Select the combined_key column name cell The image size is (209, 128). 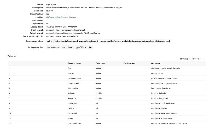(74, 123)
